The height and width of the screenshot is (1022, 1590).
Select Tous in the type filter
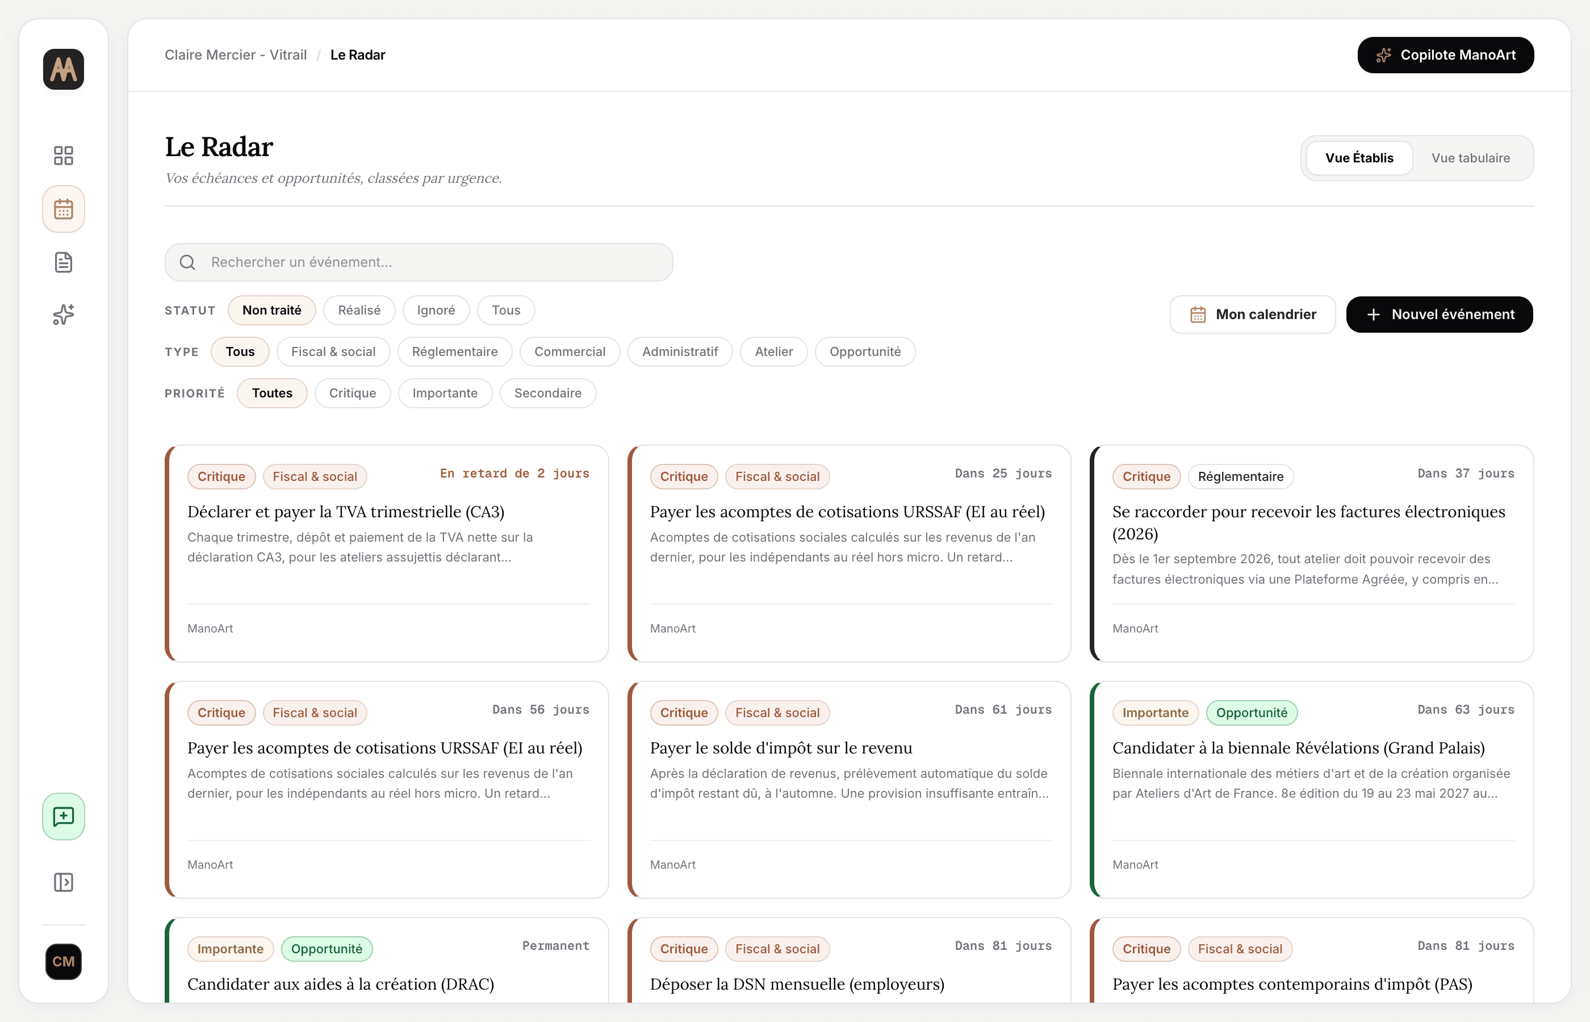tap(240, 351)
